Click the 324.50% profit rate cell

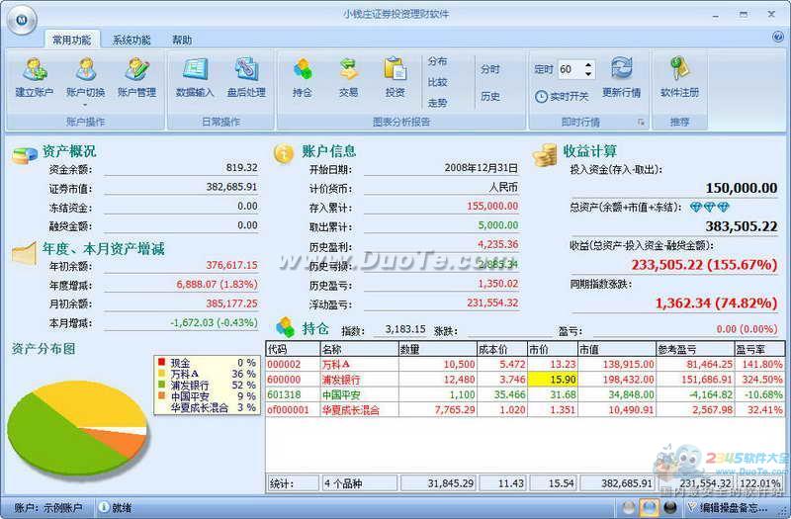(761, 380)
